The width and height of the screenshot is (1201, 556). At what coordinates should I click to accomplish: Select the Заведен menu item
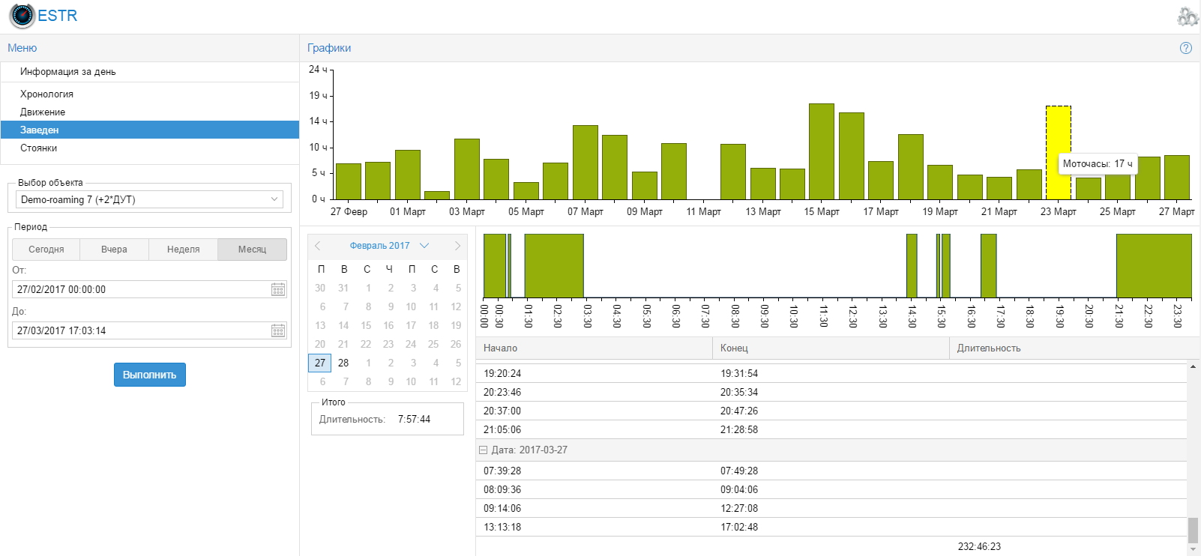[150, 130]
